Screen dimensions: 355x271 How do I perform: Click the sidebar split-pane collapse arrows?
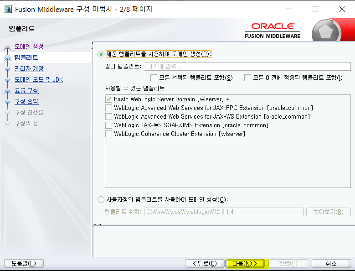(92, 46)
